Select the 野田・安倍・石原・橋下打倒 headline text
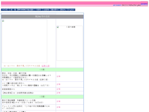149x112 pixels. coord(14,73)
